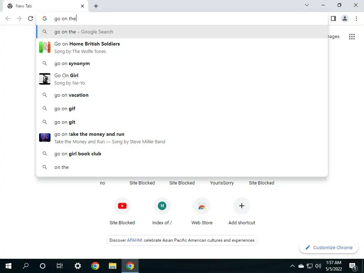Select the 'go on git' suggestion
Screen dimensions: 364x273
(x=182, y=122)
